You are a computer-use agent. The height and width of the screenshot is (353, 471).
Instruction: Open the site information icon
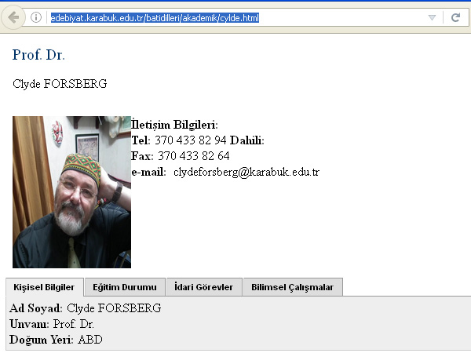point(36,17)
